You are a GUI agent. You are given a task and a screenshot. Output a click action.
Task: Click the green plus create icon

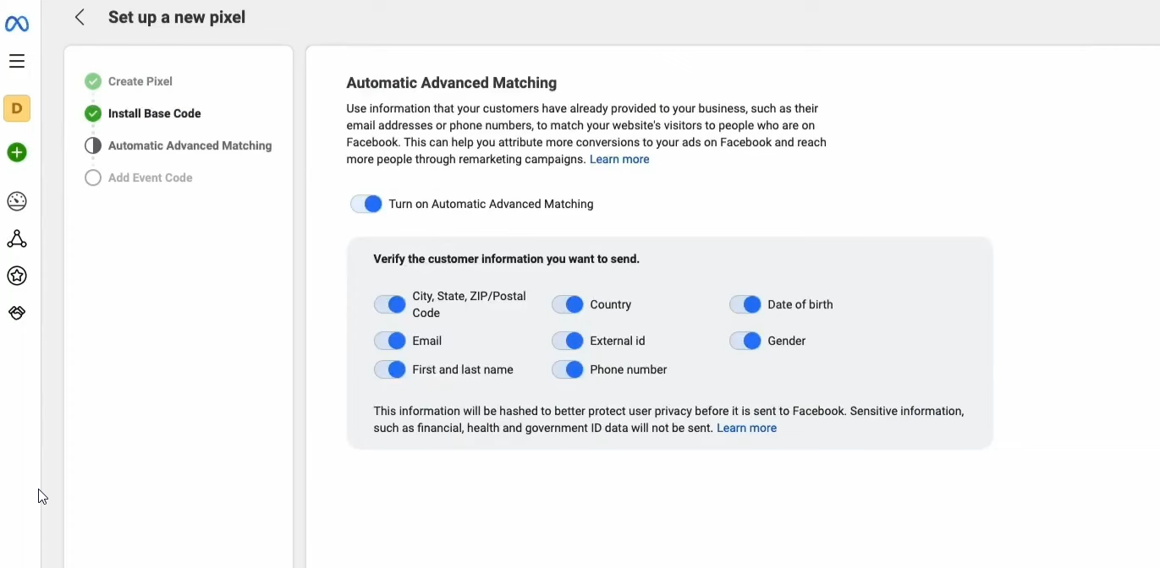[x=17, y=153]
